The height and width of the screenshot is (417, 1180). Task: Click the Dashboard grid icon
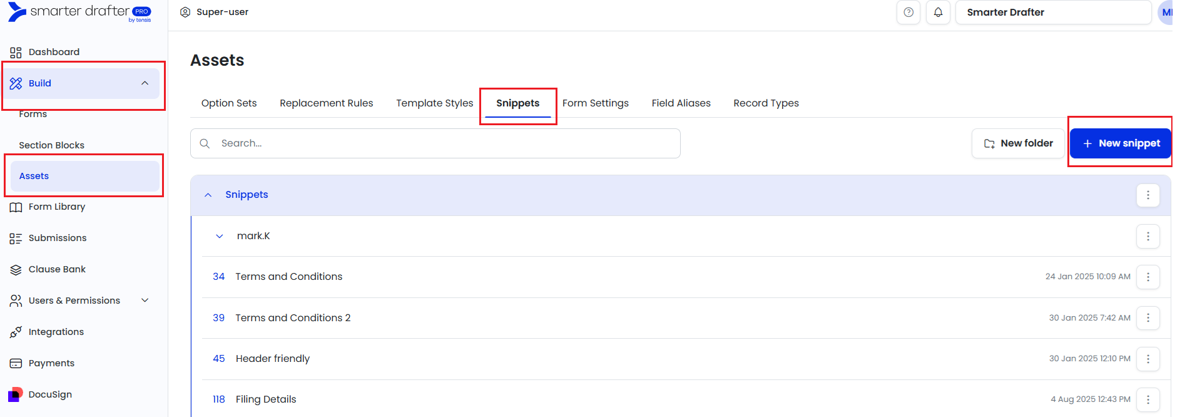[16, 52]
